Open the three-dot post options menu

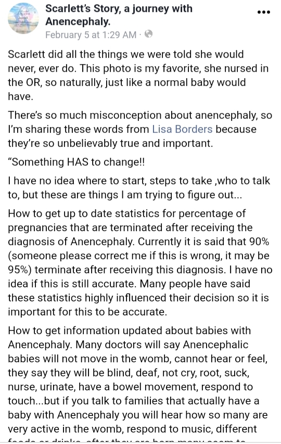coord(263,12)
